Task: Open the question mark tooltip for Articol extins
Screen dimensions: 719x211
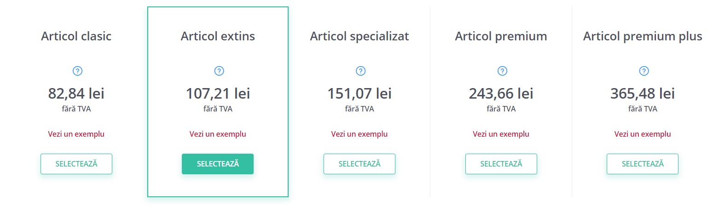Action: tap(219, 71)
